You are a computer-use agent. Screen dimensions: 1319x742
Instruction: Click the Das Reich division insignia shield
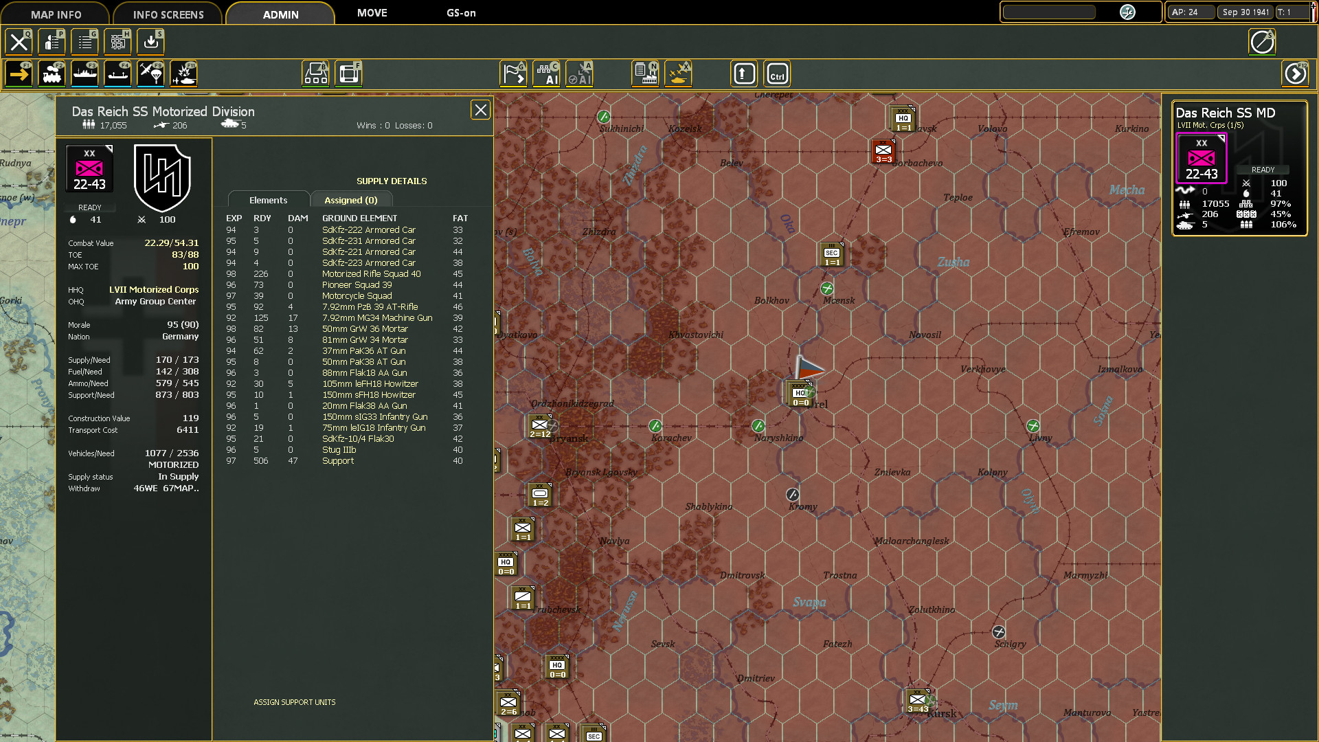click(162, 178)
